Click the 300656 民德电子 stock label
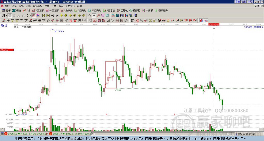This screenshot has width=264, height=141. tap(254, 27)
